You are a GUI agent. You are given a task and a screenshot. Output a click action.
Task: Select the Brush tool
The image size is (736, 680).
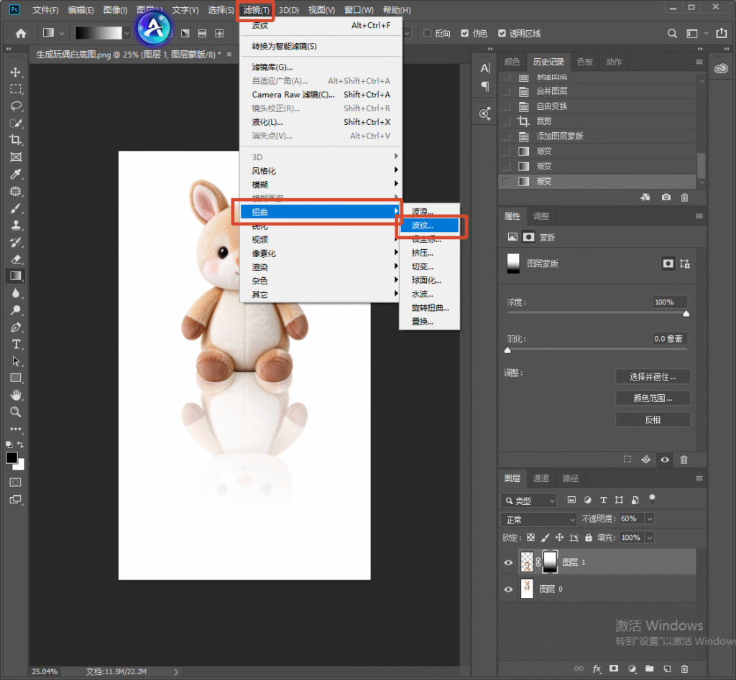[x=16, y=208]
